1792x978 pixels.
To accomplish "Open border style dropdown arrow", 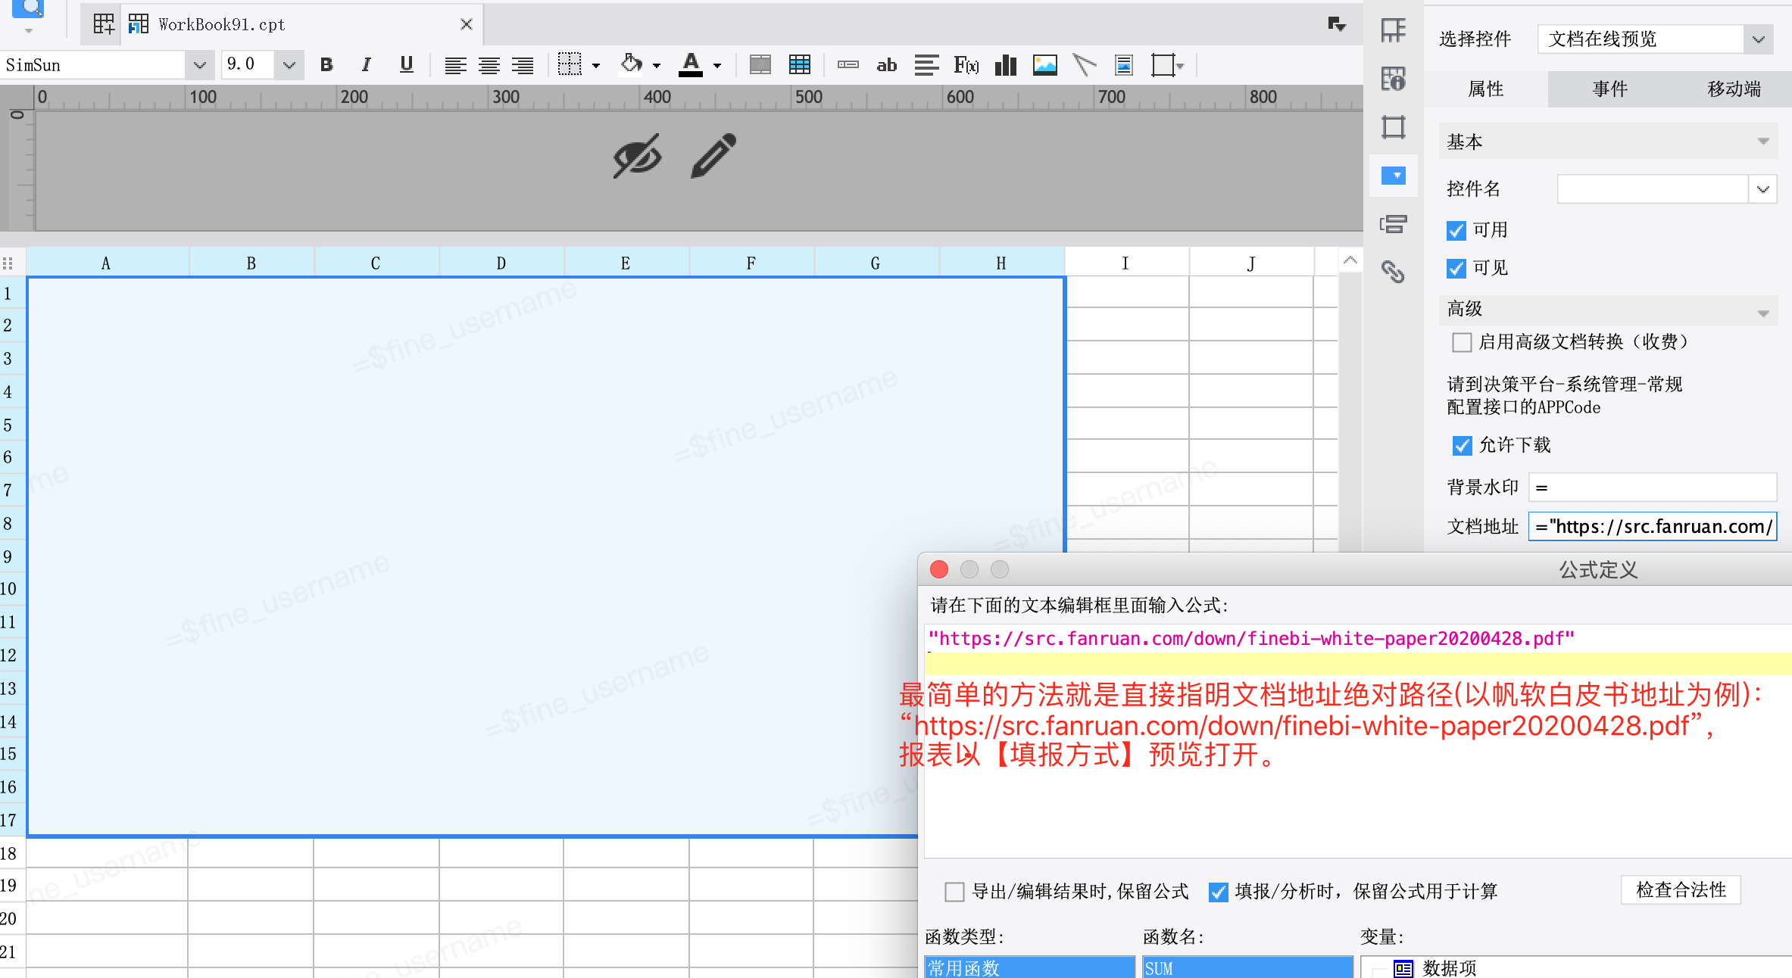I will (x=596, y=66).
